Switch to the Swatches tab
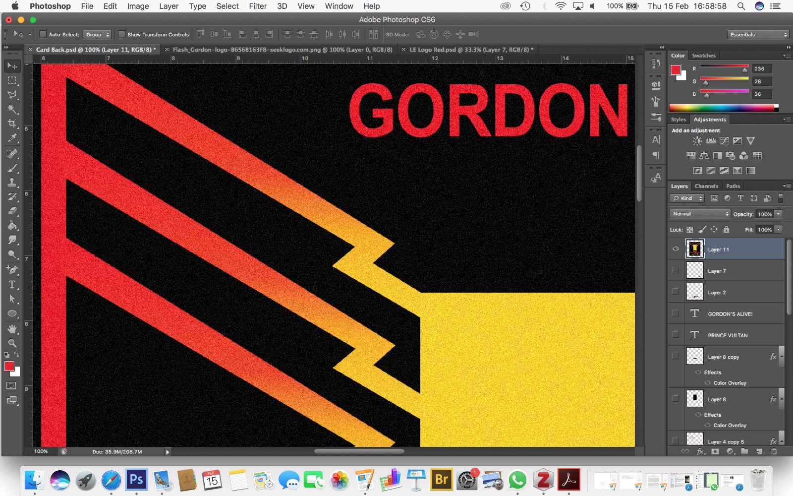 703,56
